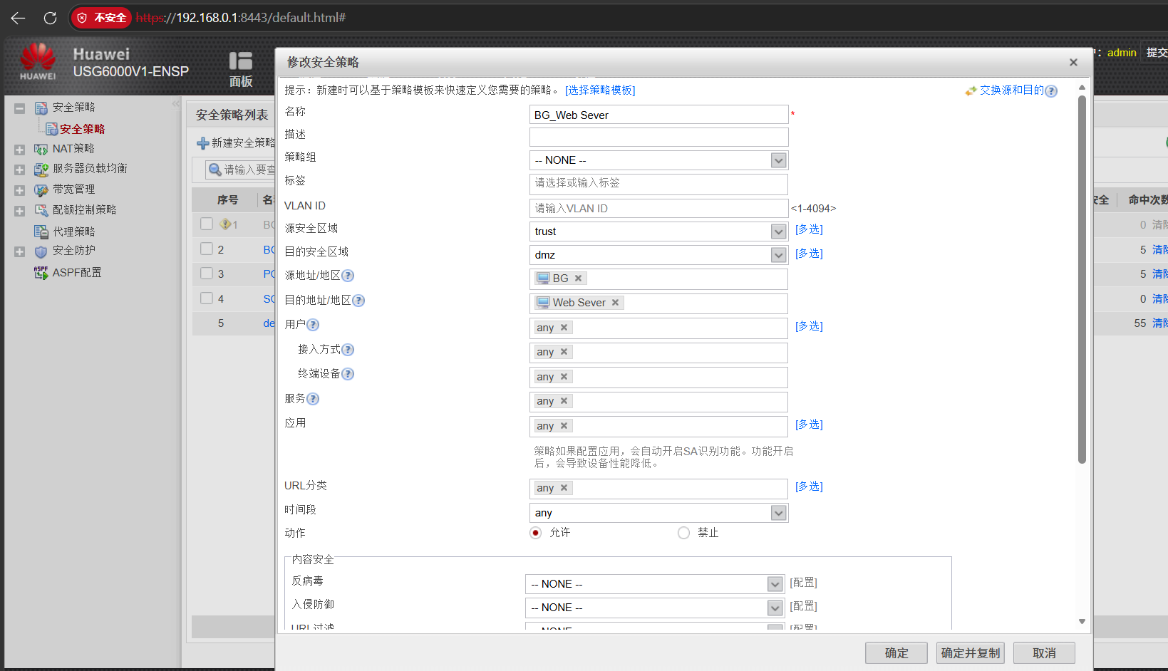
Task: Remove the any tag in URL分类
Action: coord(564,488)
